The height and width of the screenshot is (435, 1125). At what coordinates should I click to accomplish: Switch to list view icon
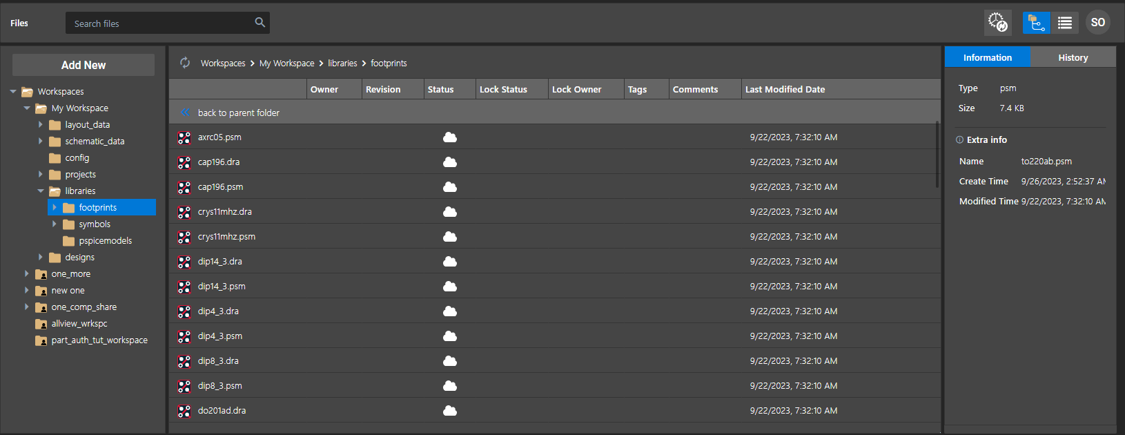[x=1065, y=23]
